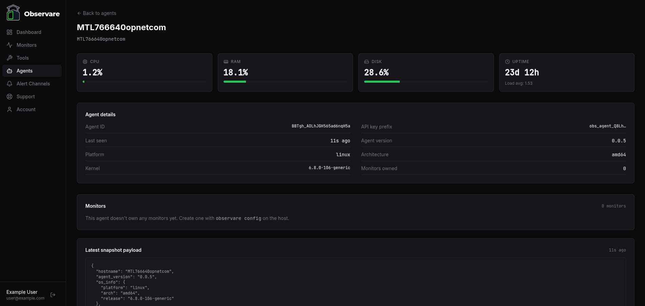Viewport: 645px width, 306px height.
Task: Click the Tools wrench icon
Action: click(x=9, y=58)
